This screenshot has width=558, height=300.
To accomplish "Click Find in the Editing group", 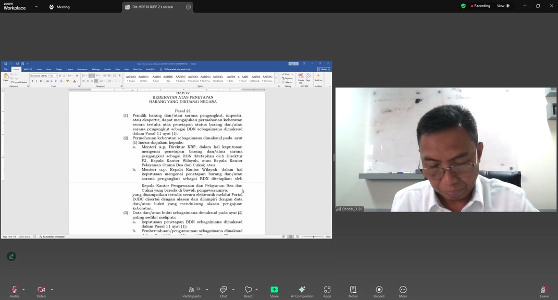I will tap(286, 74).
